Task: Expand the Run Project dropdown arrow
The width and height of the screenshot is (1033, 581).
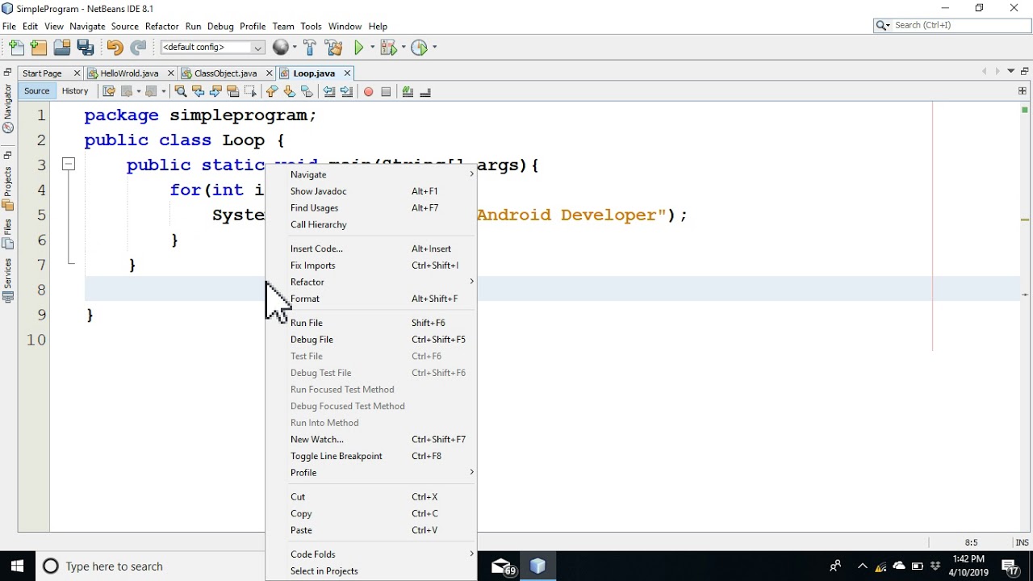Action: (x=372, y=48)
